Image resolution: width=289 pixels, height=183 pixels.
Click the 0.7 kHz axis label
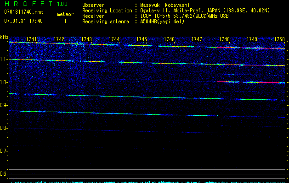click(x=4, y=151)
